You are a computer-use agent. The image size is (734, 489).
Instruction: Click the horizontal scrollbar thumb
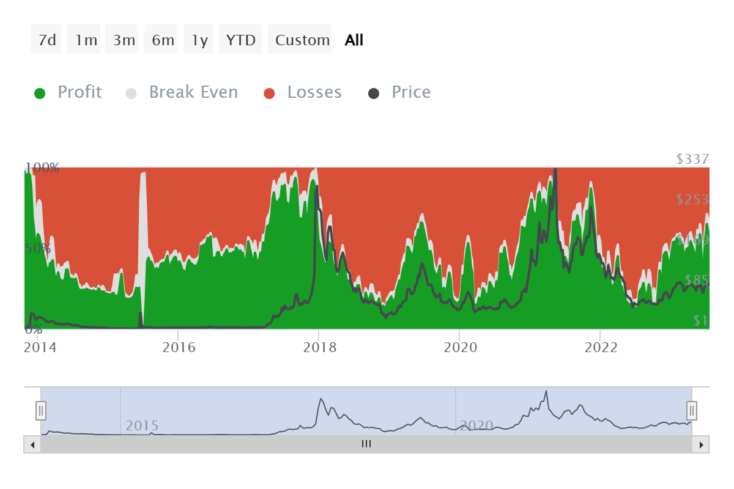[x=366, y=444]
